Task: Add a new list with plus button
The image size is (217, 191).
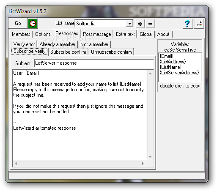Action: tap(140, 24)
